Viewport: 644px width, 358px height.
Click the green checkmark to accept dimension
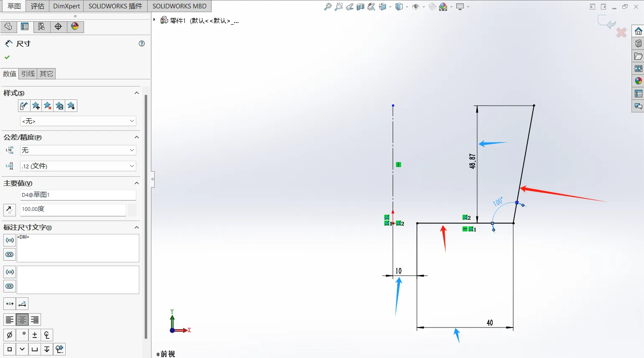[7, 57]
